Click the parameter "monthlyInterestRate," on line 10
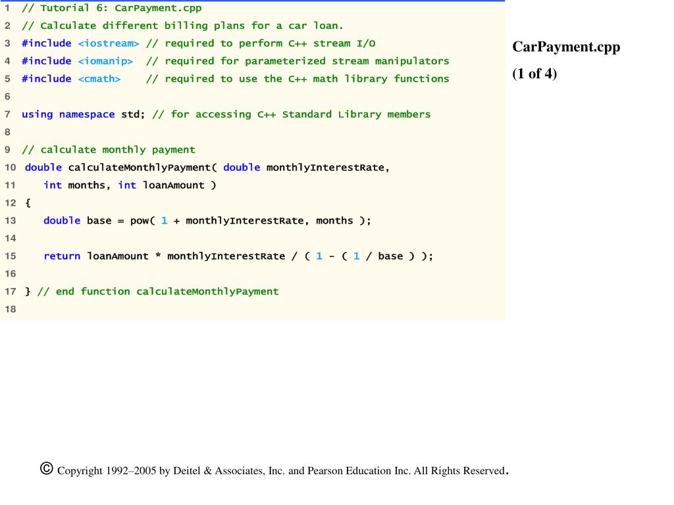The width and height of the screenshot is (674, 505). point(328,168)
